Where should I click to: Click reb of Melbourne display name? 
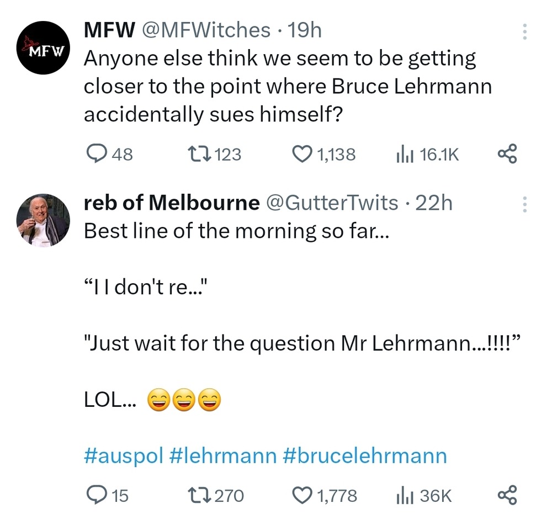click(x=171, y=203)
